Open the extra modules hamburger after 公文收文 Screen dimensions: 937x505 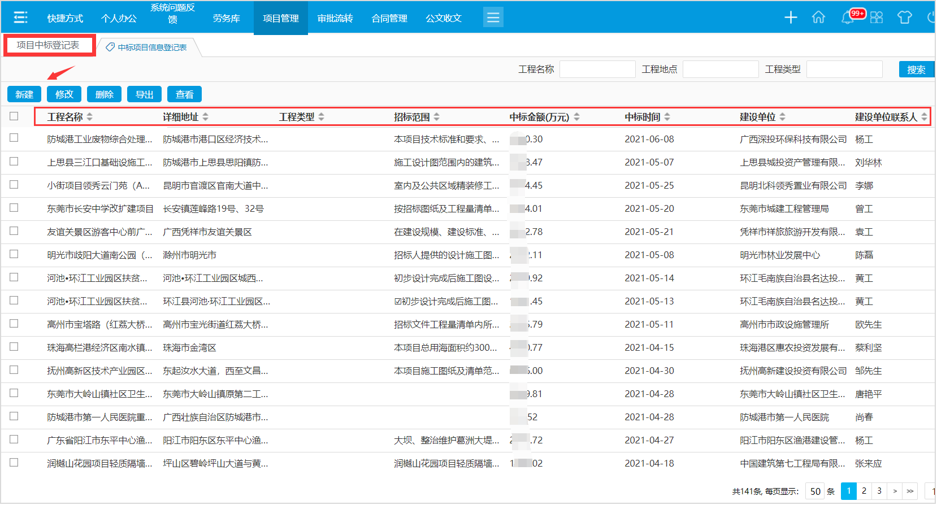pos(493,18)
